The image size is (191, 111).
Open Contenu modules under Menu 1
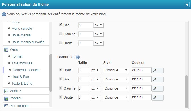[26, 70]
